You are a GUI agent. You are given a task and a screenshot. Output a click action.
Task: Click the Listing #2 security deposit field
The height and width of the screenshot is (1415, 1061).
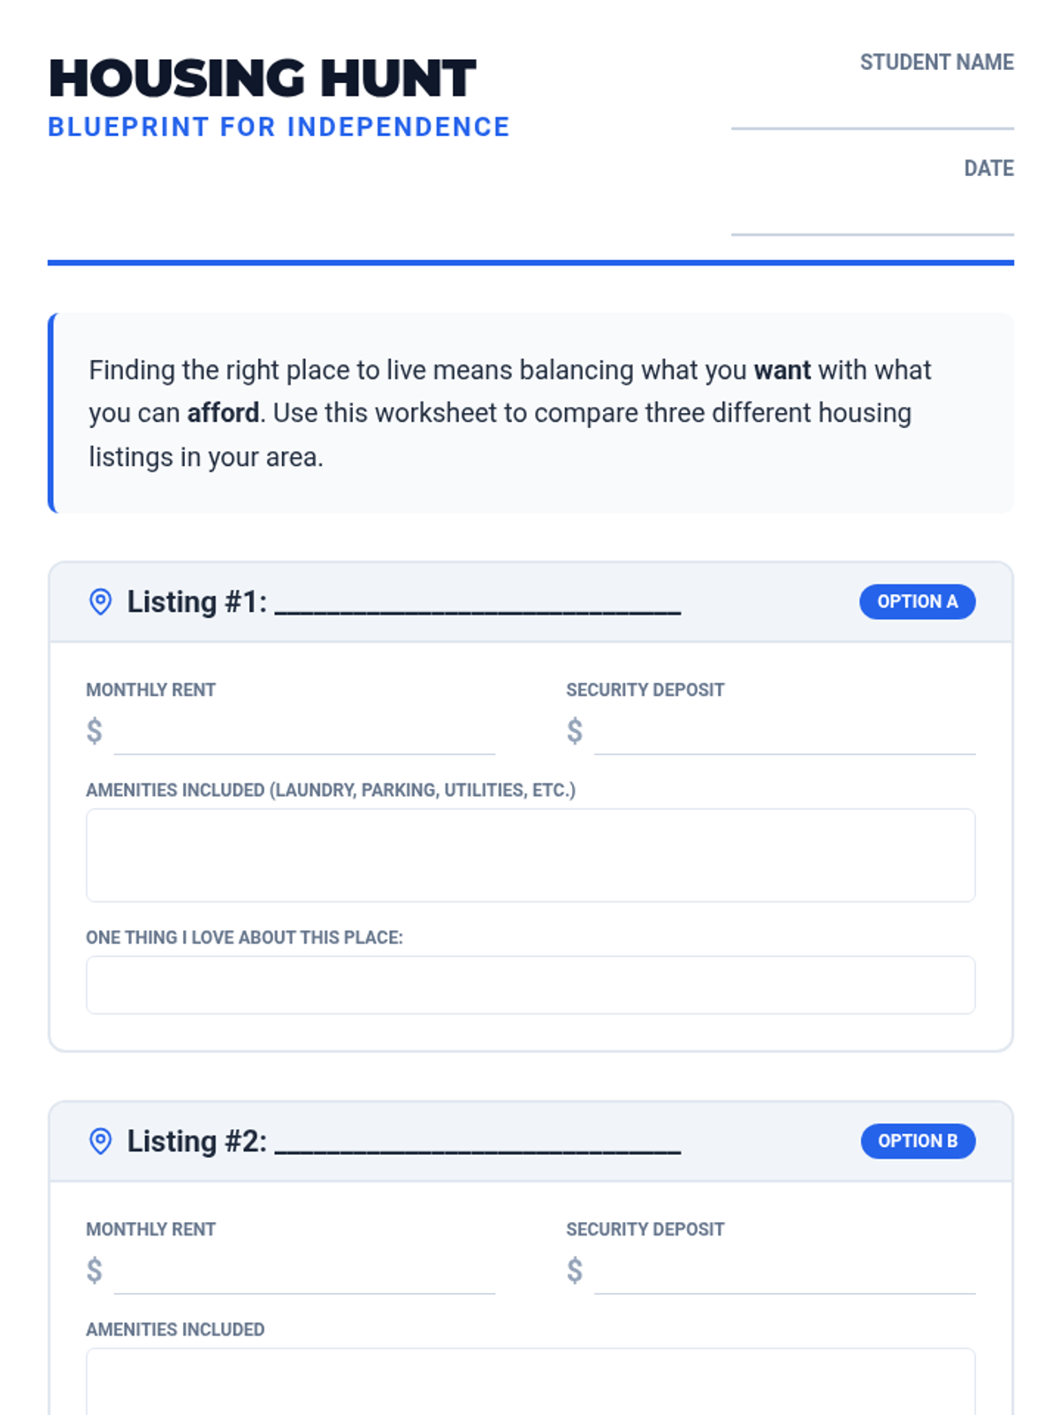pyautogui.click(x=784, y=1273)
